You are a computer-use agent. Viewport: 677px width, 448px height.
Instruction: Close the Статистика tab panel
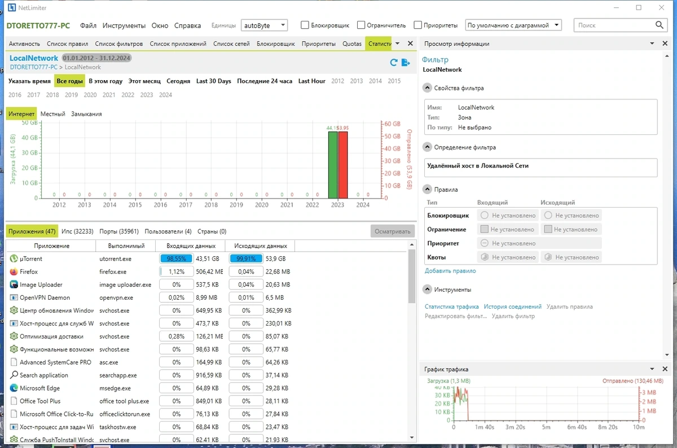point(410,43)
